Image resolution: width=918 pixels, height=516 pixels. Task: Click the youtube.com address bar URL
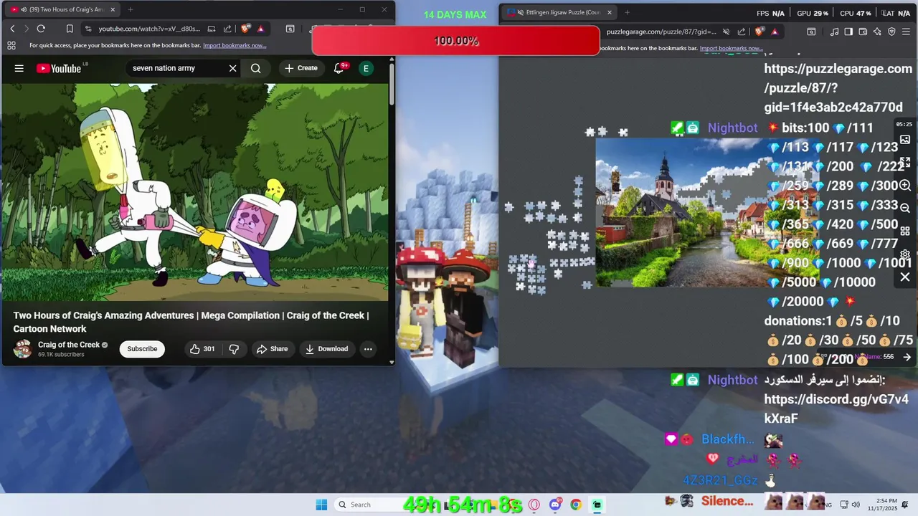[x=149, y=29]
